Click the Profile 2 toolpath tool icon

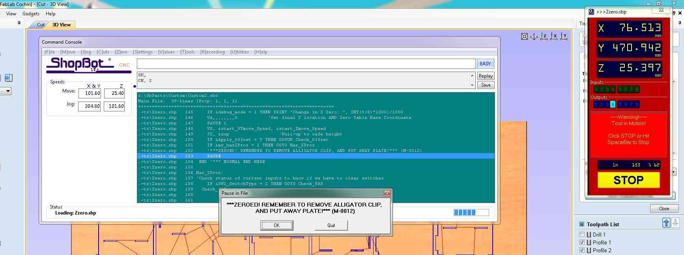pyautogui.click(x=589, y=250)
